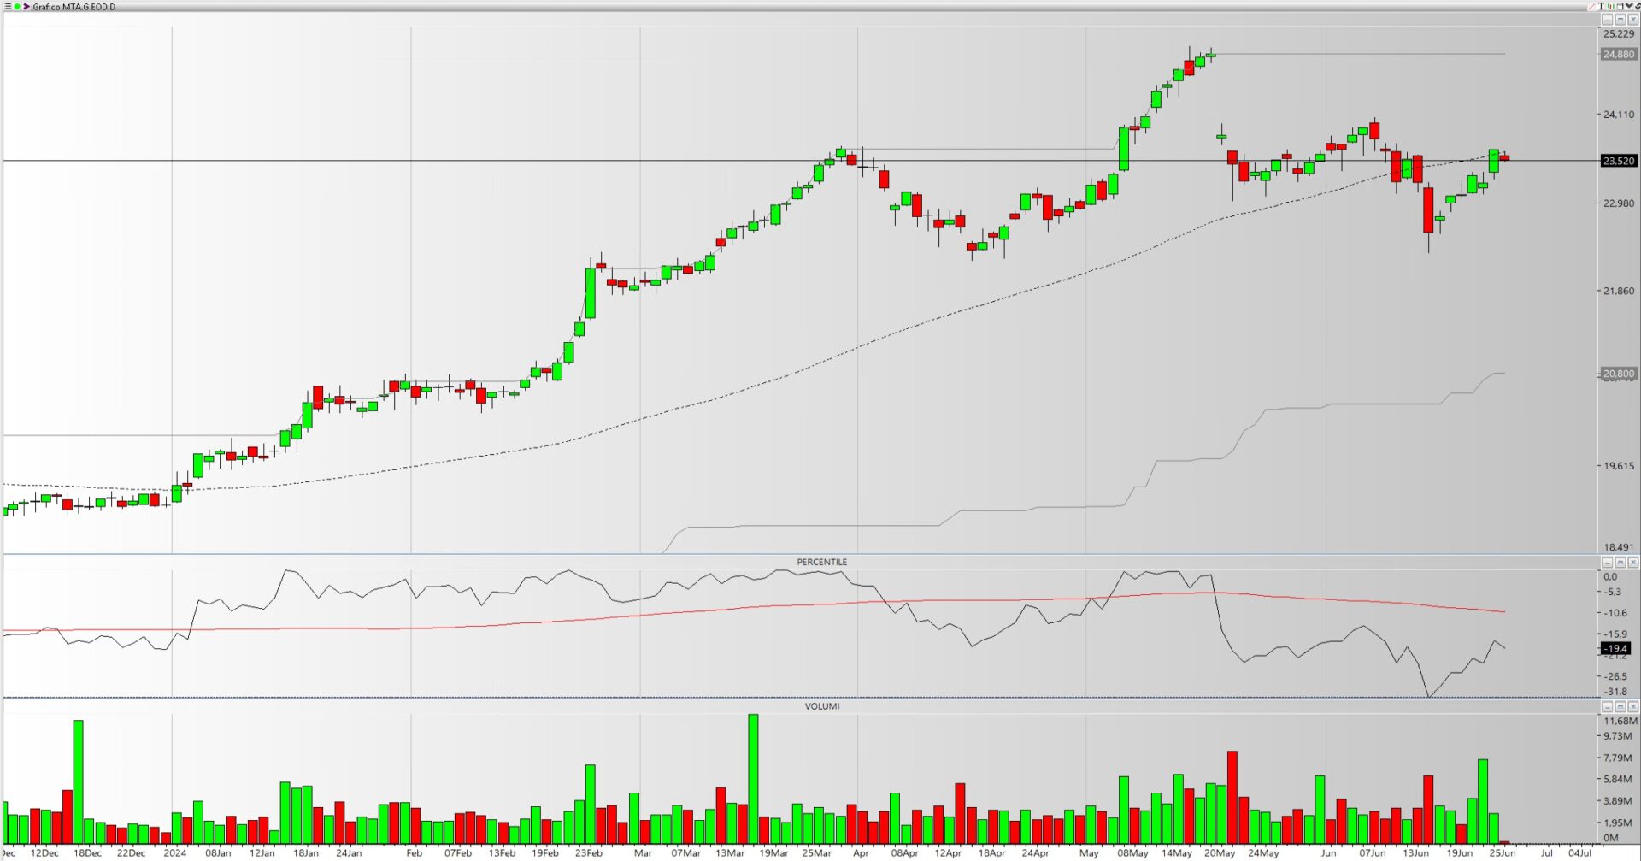1641x861 pixels.
Task: Select the pink line drawing tool
Action: coord(1591,6)
